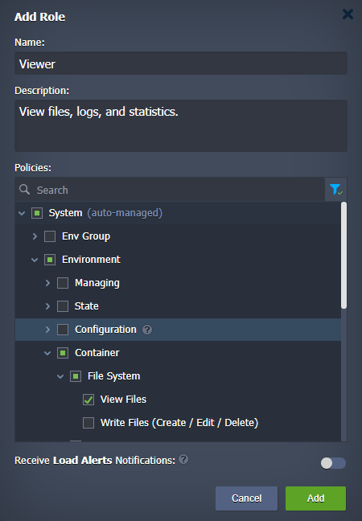This screenshot has width=362, height=521.
Task: Close the Add Role dialog
Action: [x=348, y=14]
